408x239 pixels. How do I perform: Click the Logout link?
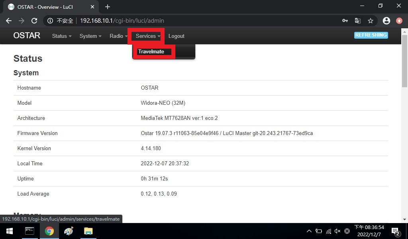tap(177, 36)
